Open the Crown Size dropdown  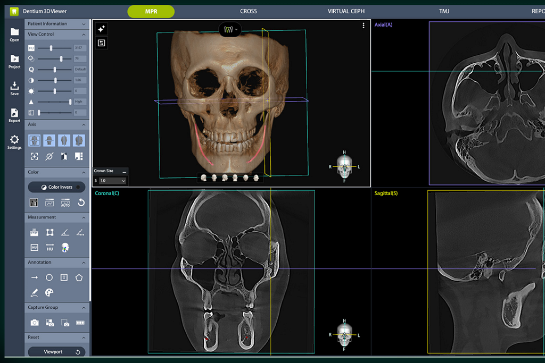click(113, 181)
